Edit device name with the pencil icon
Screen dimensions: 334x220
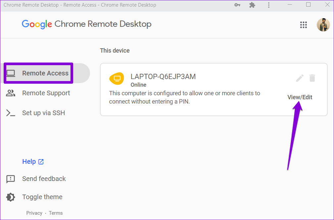coord(300,78)
